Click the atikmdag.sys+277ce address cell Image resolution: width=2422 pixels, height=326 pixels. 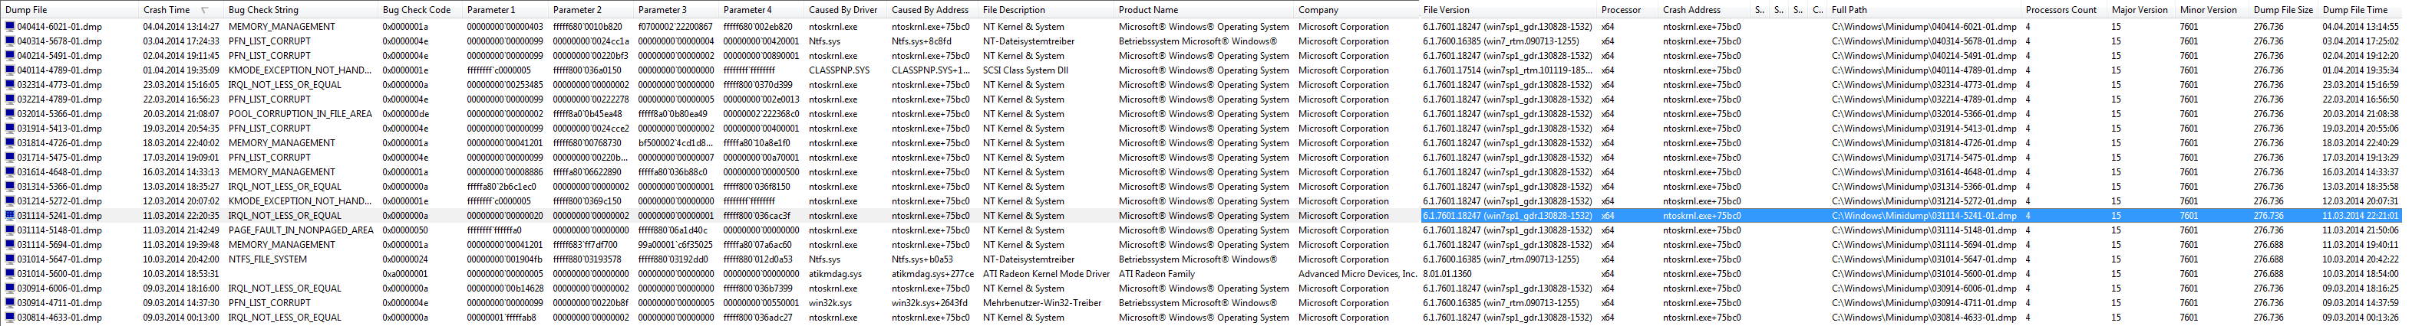pyautogui.click(x=932, y=275)
